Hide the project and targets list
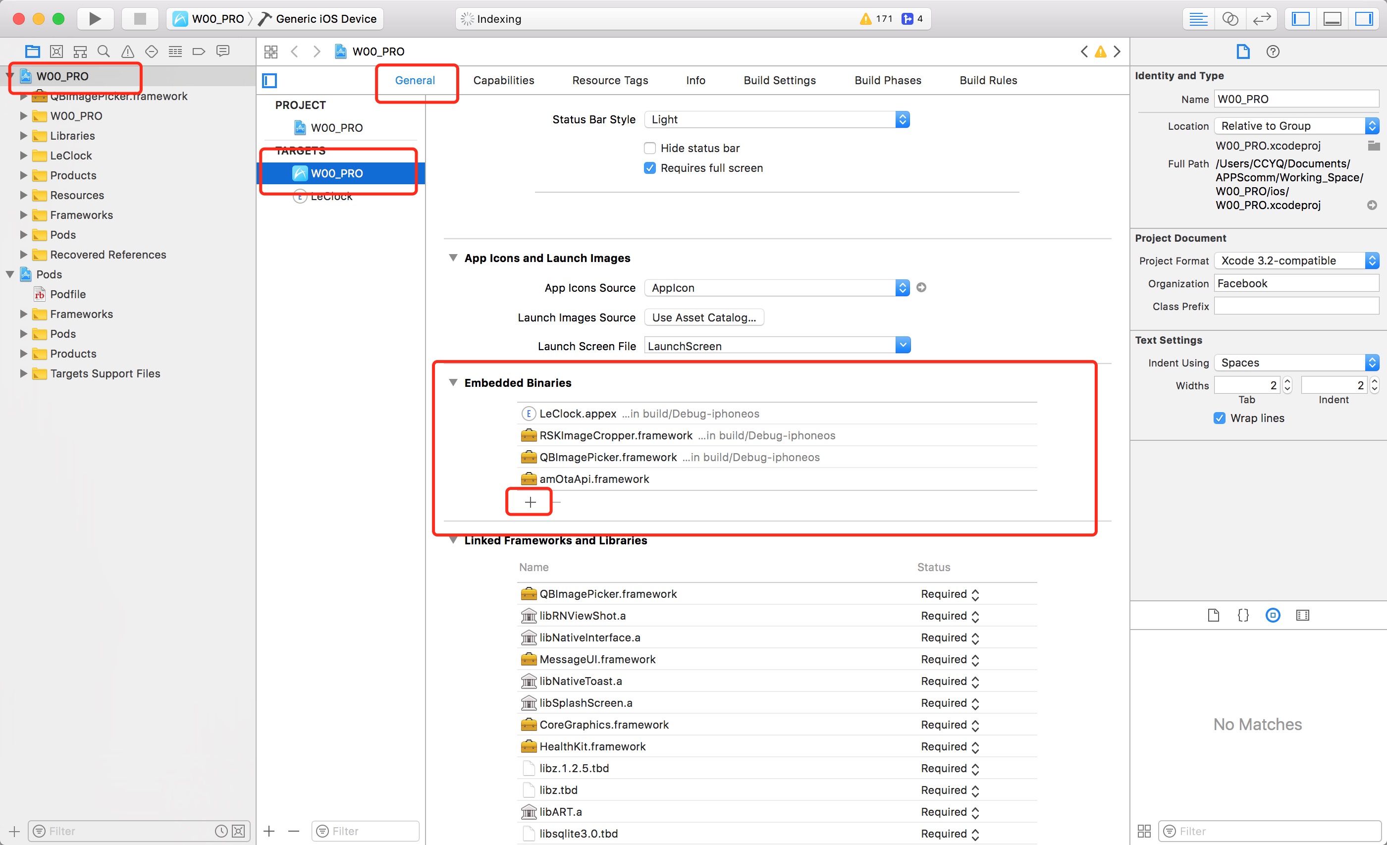1387x845 pixels. click(269, 81)
